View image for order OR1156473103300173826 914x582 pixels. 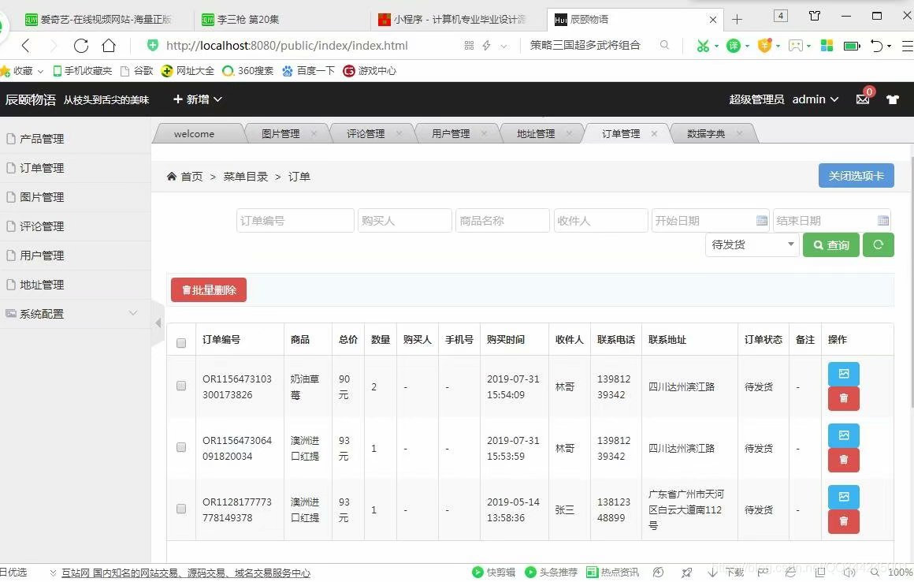pyautogui.click(x=843, y=374)
